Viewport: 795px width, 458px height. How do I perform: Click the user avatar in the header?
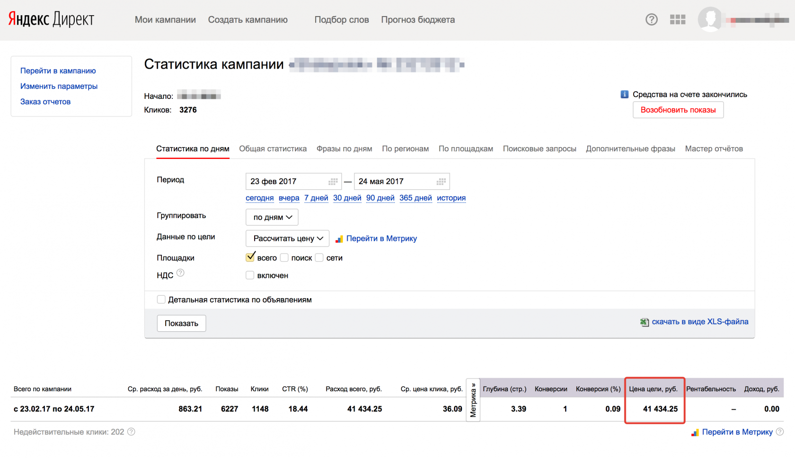710,19
